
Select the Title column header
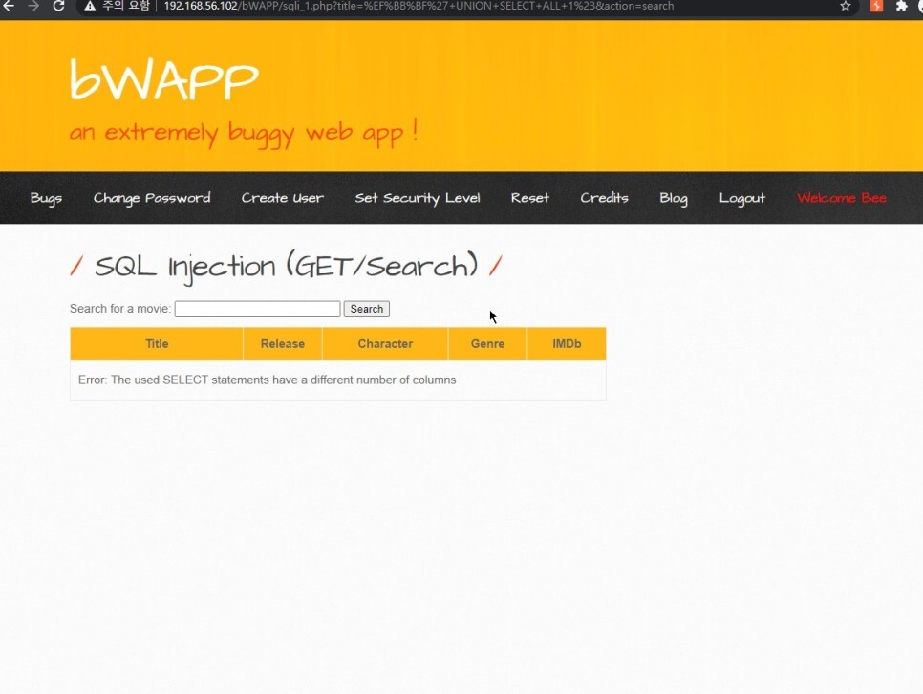[x=157, y=343]
